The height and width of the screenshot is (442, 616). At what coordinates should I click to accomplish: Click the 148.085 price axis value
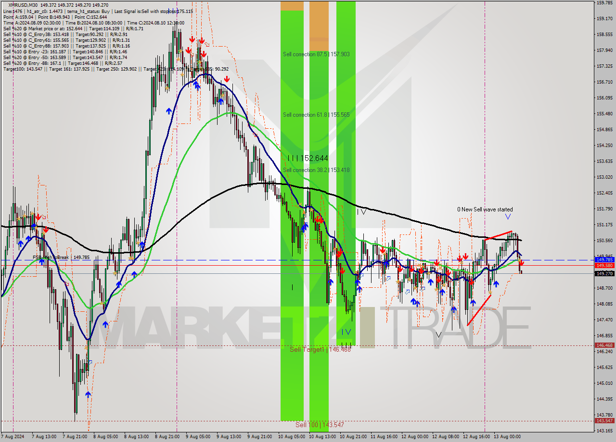604,304
